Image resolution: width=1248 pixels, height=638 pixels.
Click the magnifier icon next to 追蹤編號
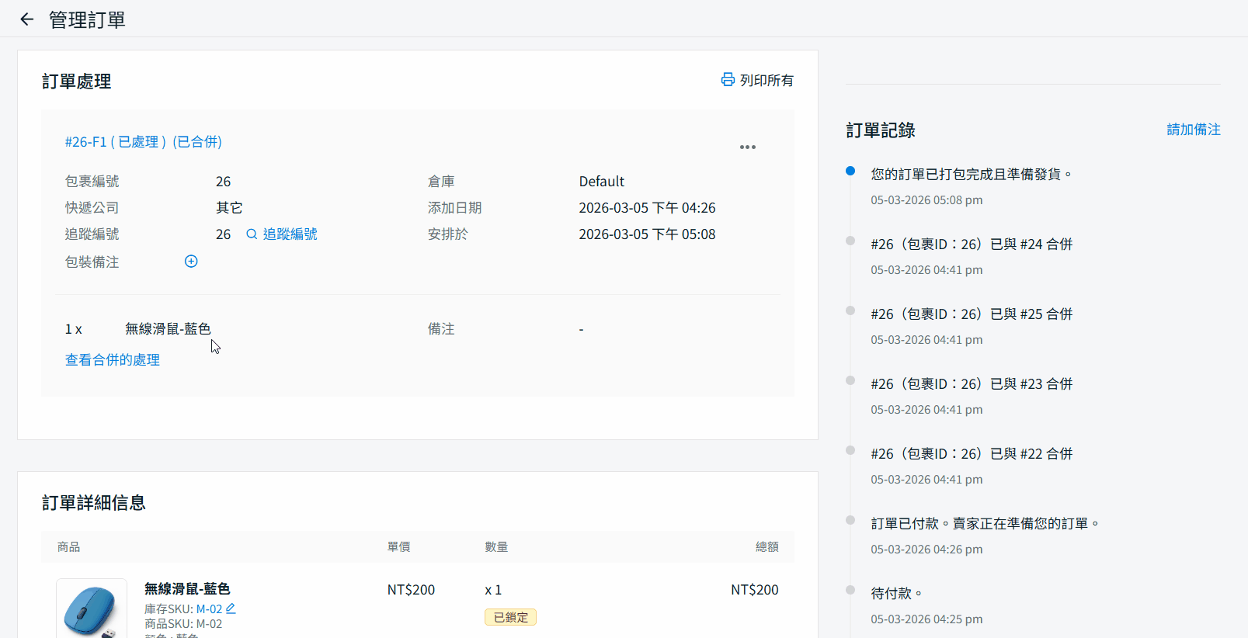tap(252, 234)
